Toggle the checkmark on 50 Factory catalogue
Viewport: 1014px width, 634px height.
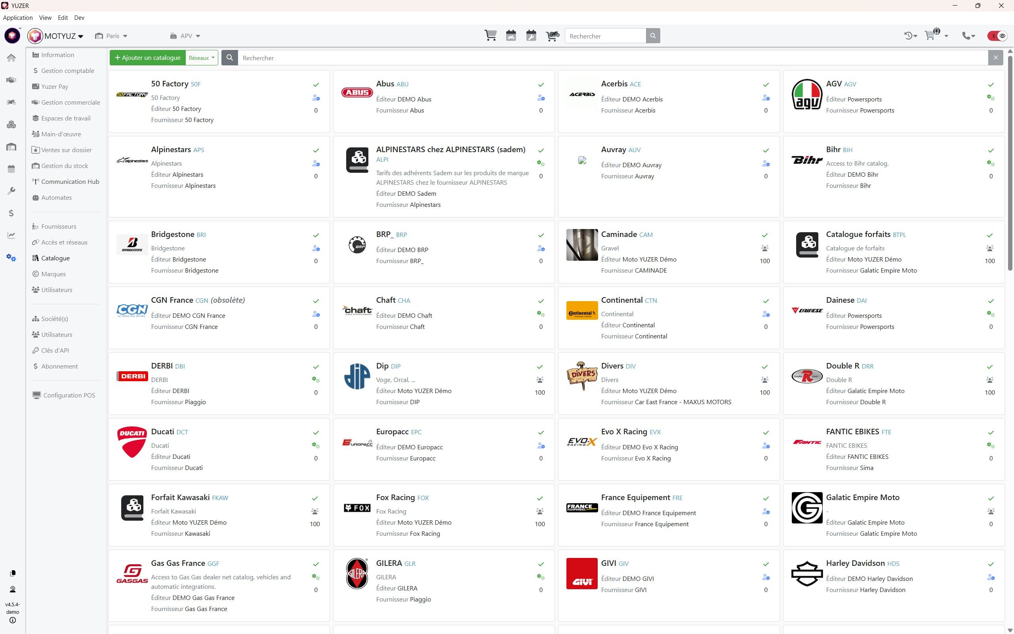tap(316, 85)
